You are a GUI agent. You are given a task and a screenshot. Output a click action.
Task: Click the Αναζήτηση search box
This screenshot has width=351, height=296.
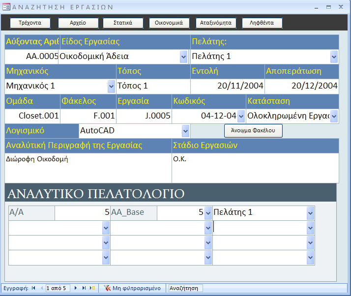click(x=185, y=288)
